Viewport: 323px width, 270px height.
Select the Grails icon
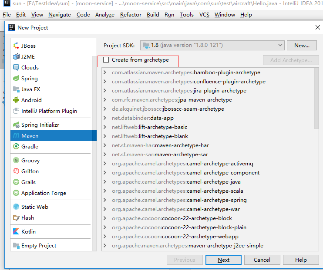click(x=16, y=182)
